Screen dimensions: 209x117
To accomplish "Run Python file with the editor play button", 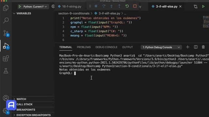I will click(x=203, y=6).
